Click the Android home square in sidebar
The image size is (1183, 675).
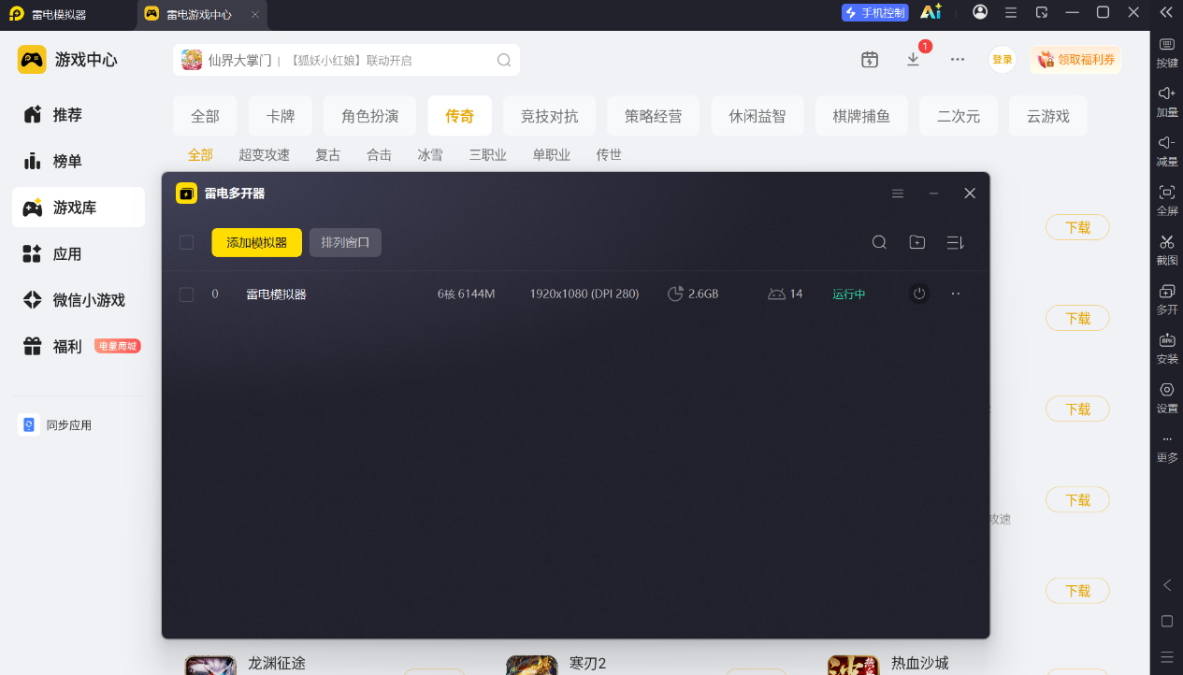1166,622
